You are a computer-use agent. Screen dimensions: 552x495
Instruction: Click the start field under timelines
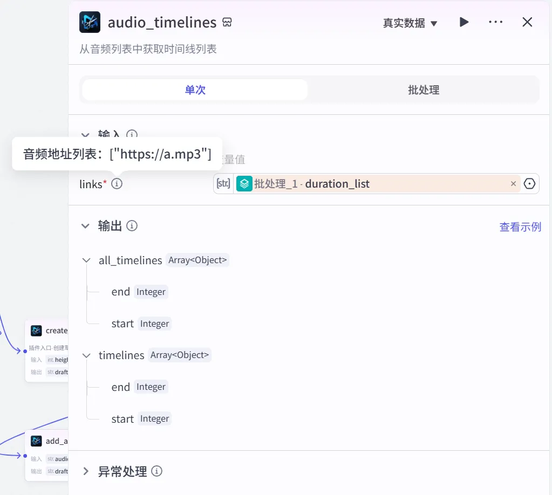click(122, 418)
